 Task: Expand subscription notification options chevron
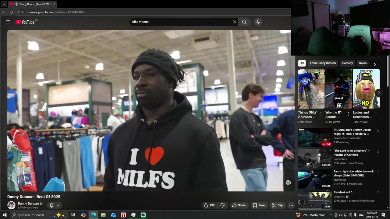point(58,205)
